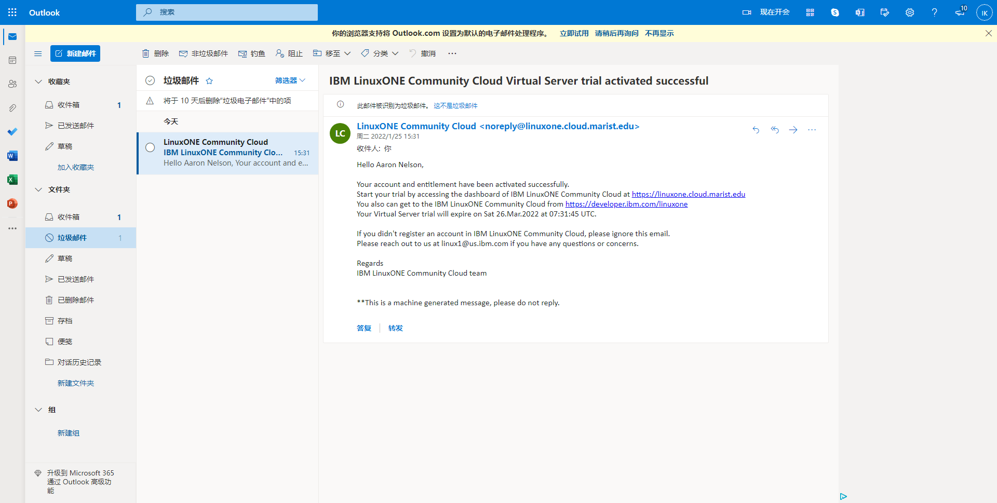997x503 pixels.
Task: Show more apps ellipsis in left rail
Action: pyautogui.click(x=12, y=228)
